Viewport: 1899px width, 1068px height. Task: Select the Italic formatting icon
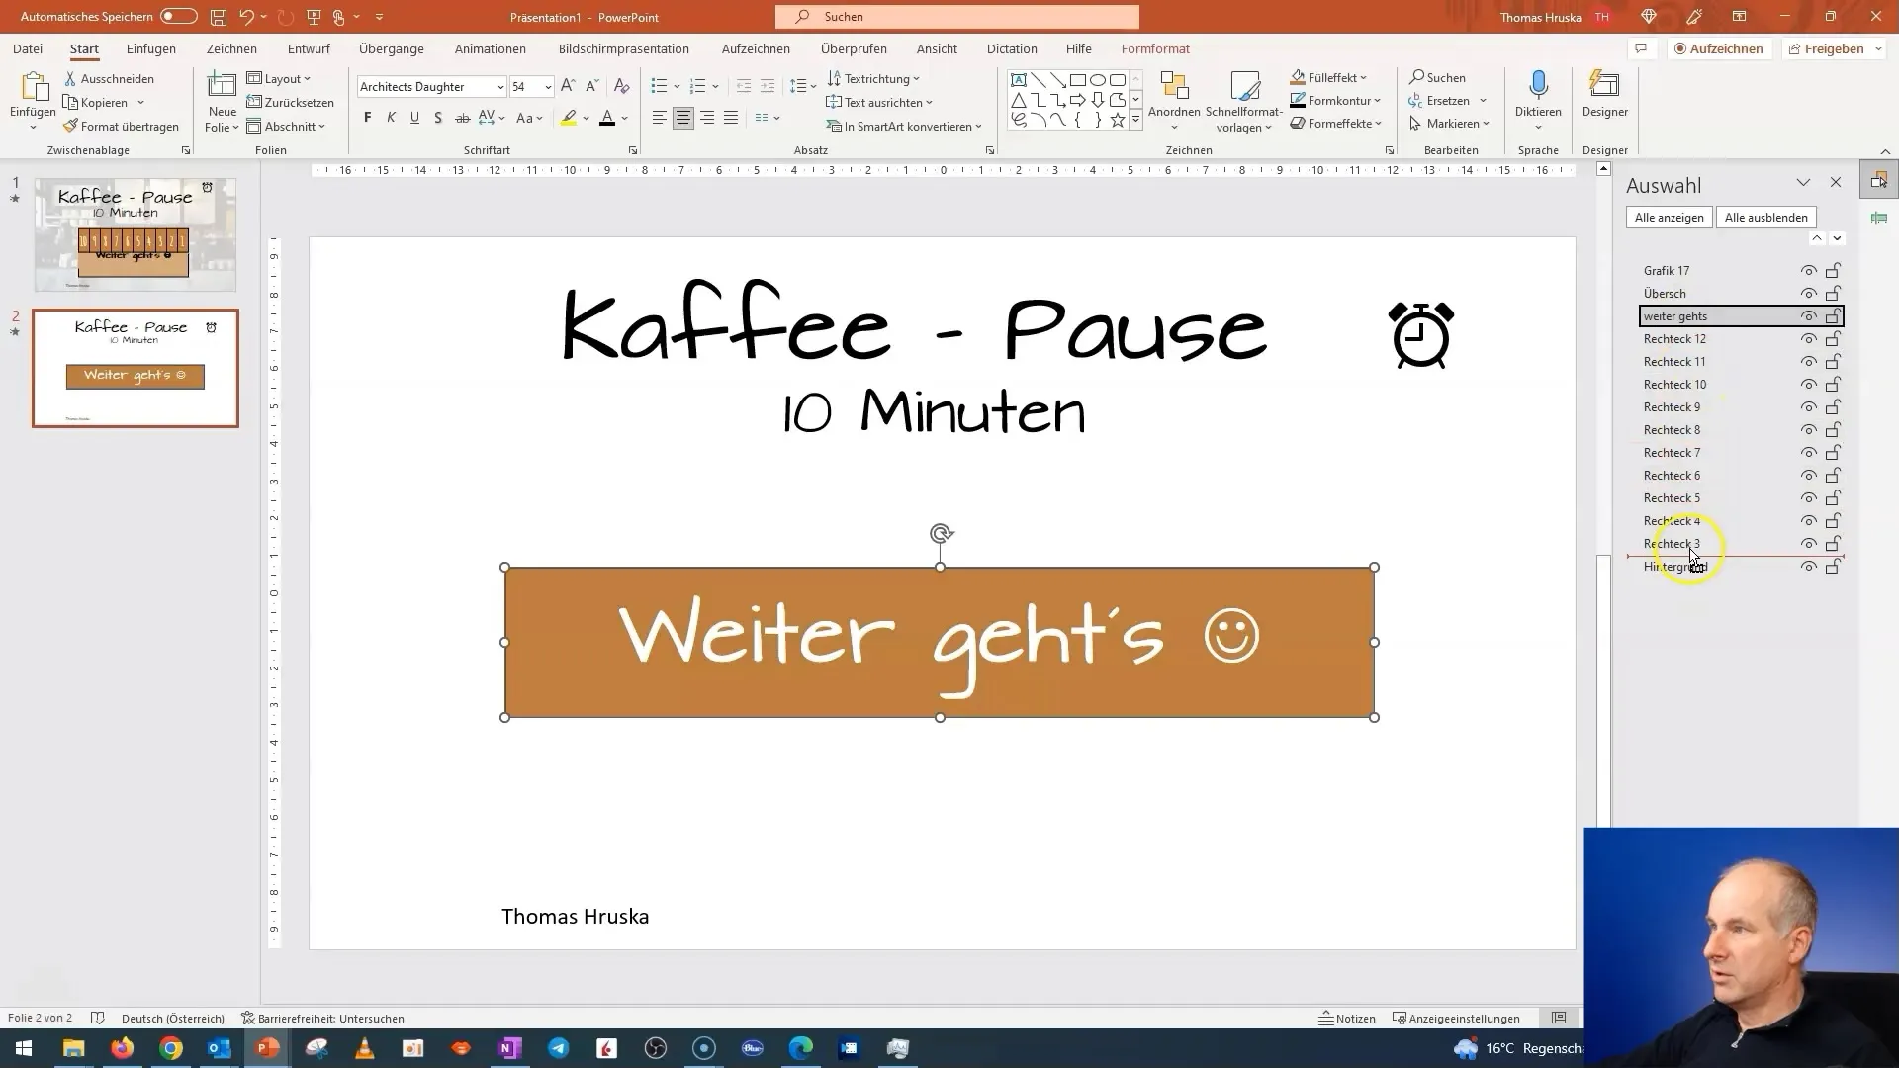390,119
